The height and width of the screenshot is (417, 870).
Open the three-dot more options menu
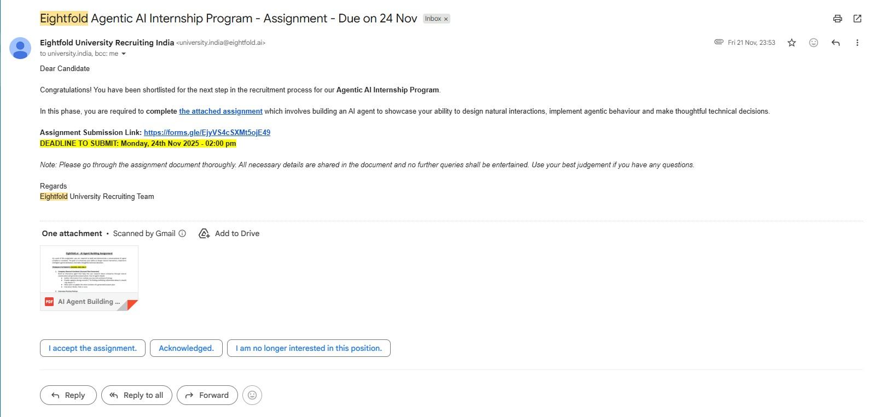pos(857,43)
